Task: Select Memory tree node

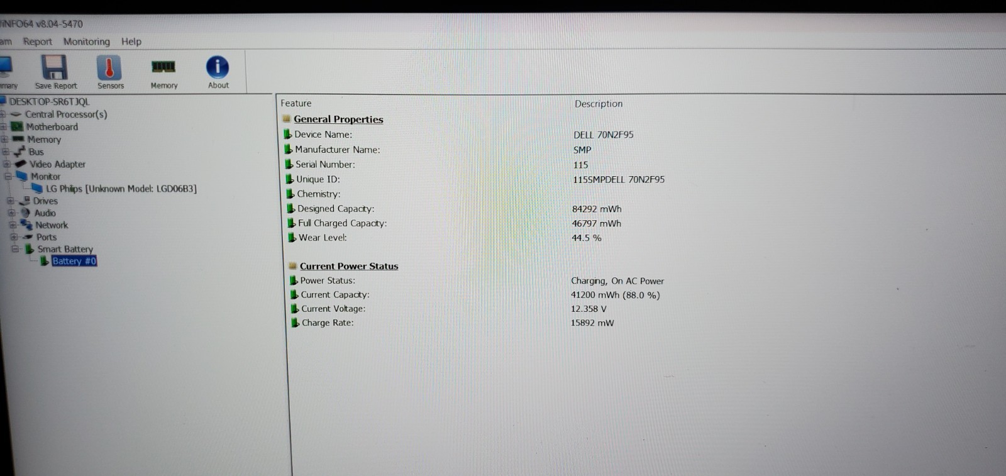Action: [x=44, y=140]
